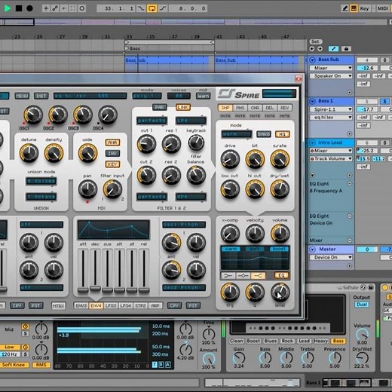392x392 pixels.
Task: Open filter 1 type perfecto selector
Action: [152, 121]
